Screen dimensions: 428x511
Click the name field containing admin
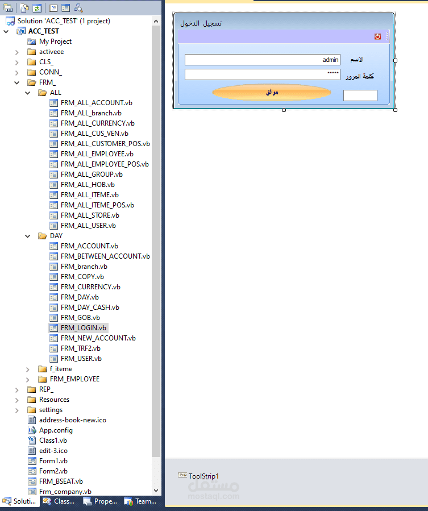pos(263,60)
